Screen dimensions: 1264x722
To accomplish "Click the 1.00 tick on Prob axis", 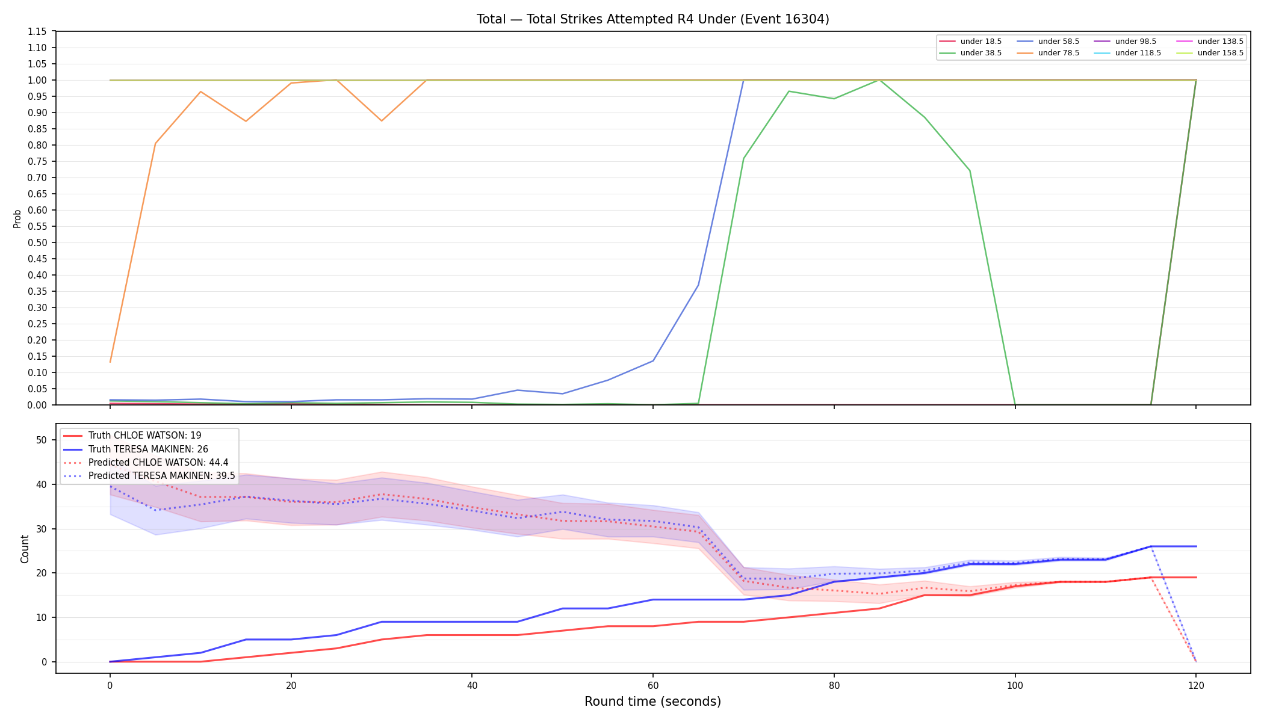I will coord(37,80).
